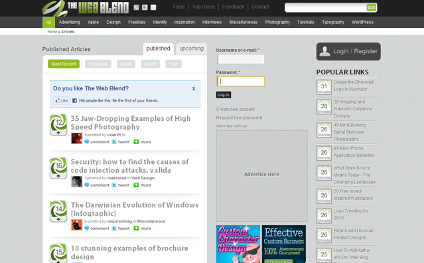Click the Facebook Like button
The image size is (424, 263).
click(62, 100)
